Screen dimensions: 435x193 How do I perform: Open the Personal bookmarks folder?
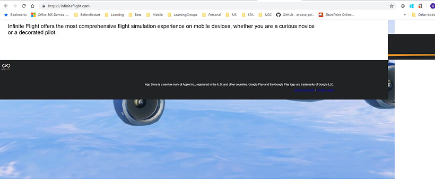coord(211,15)
